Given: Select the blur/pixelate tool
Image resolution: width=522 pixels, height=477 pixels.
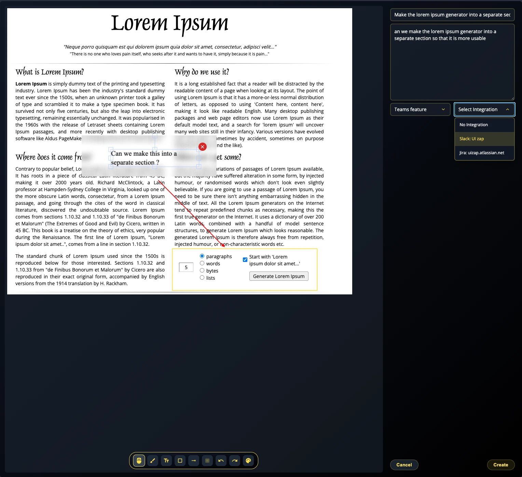Looking at the screenshot, I should [207, 461].
